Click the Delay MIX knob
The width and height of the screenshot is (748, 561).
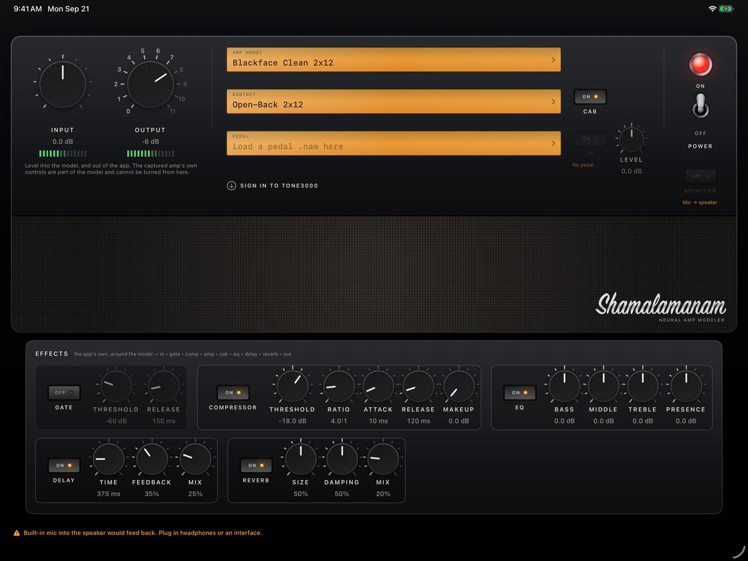(195, 459)
